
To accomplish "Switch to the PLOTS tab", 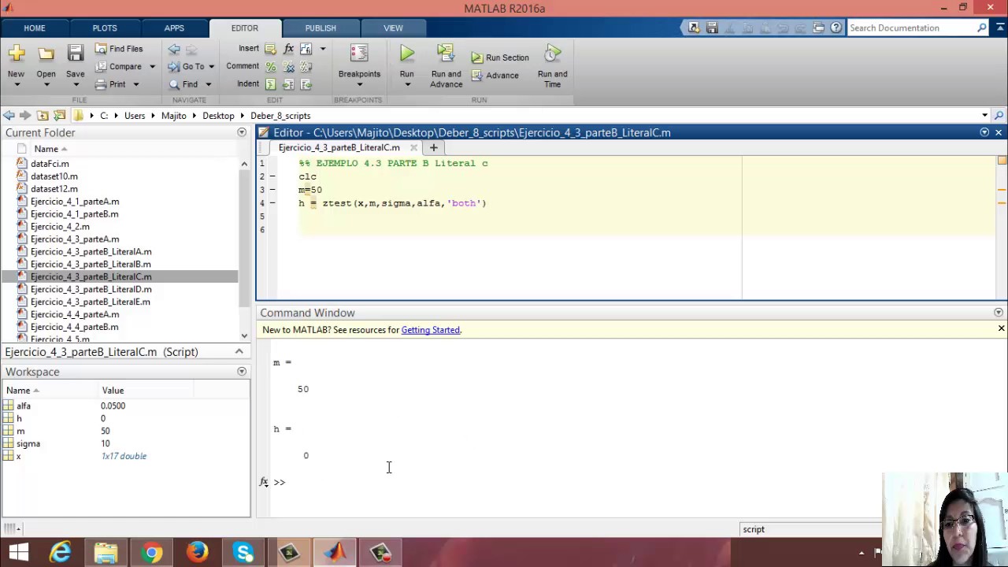I will 105,28.
